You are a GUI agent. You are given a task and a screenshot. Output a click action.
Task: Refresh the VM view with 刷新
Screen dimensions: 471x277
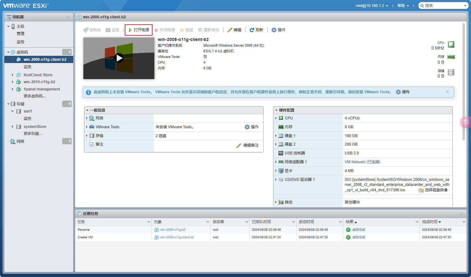tap(256, 30)
